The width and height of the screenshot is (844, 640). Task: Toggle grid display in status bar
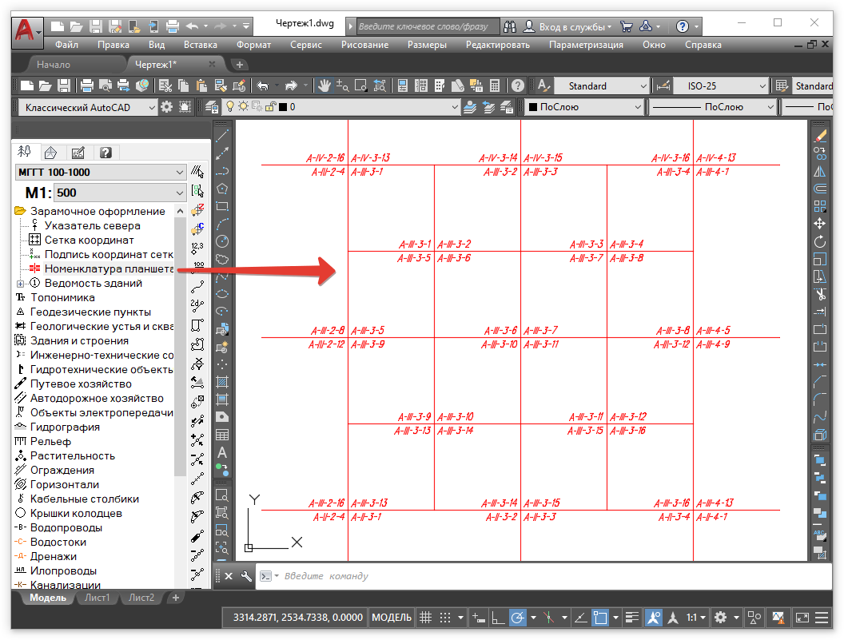pyautogui.click(x=426, y=617)
